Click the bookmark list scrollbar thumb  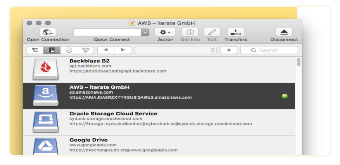click(299, 62)
